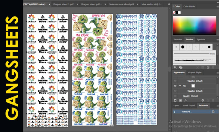
Task: Select the sixth medium round brush thumbnail
Action: pyautogui.click(x=209, y=47)
